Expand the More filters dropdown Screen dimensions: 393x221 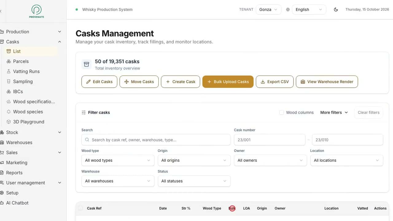pyautogui.click(x=334, y=113)
